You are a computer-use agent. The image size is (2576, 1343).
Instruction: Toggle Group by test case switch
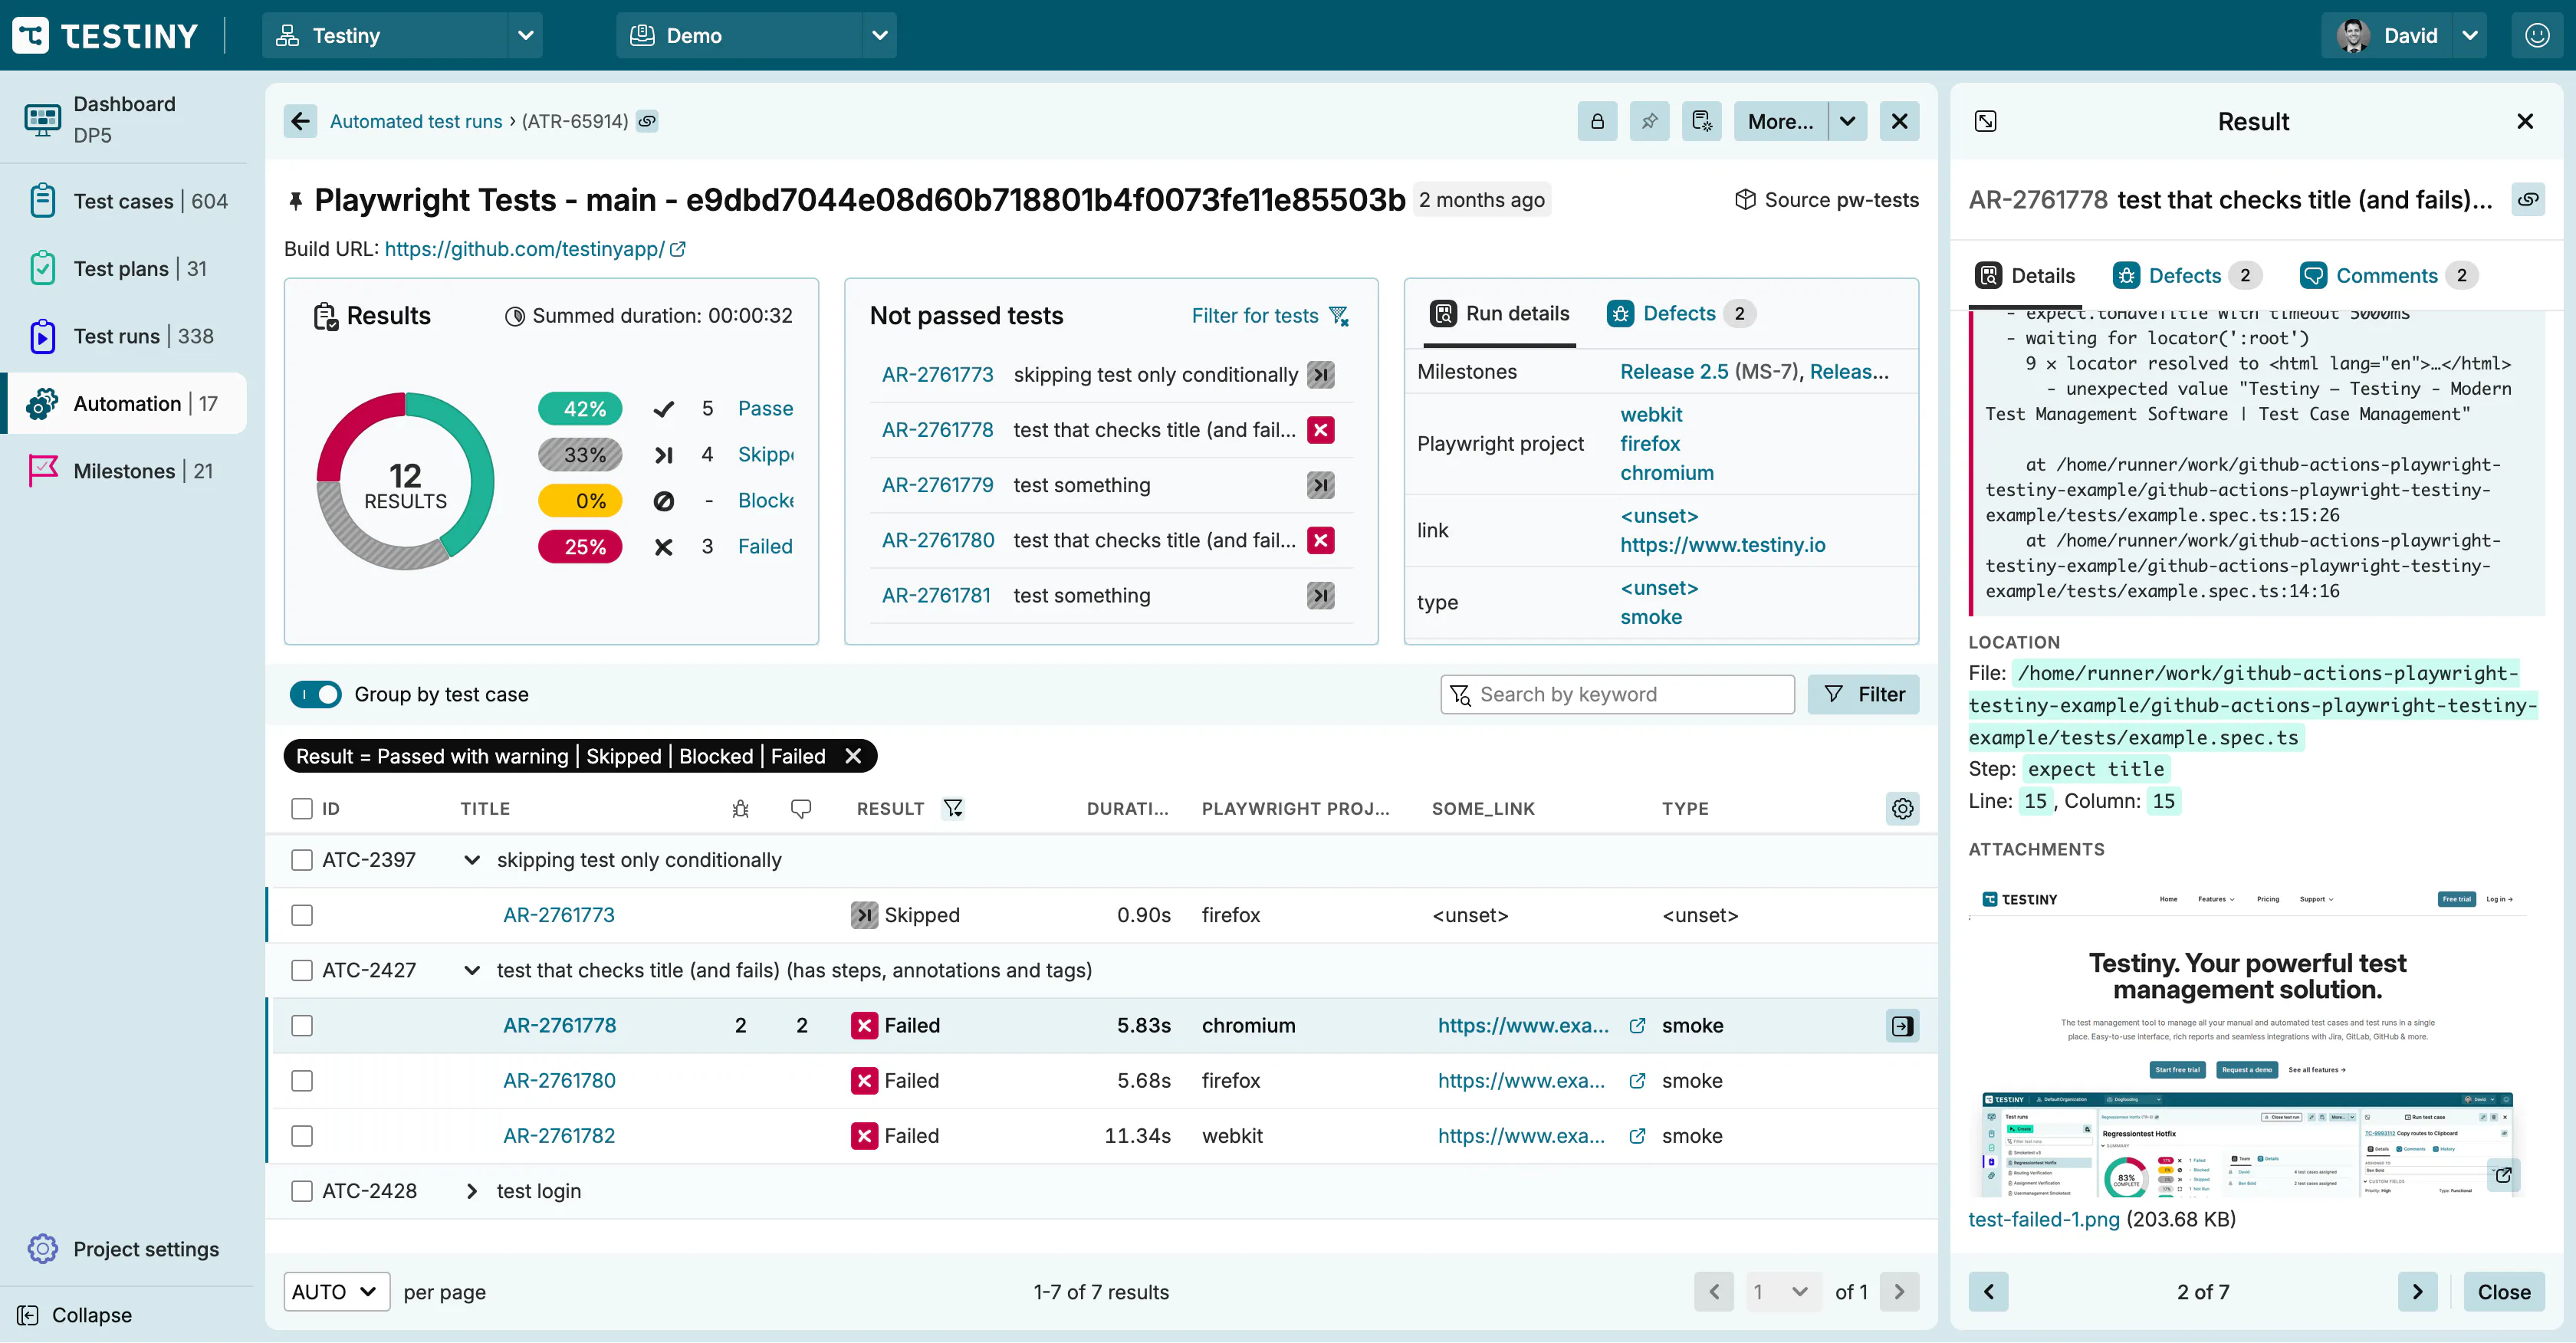(x=315, y=695)
